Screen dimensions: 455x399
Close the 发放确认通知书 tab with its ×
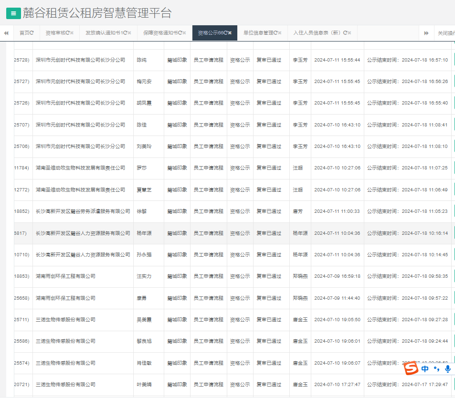coord(128,33)
